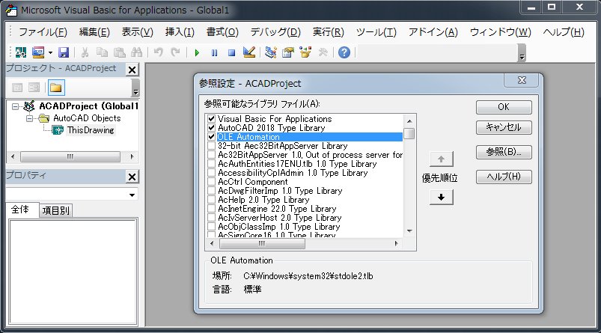Open Project Explorer toolbar icon

(x=271, y=52)
